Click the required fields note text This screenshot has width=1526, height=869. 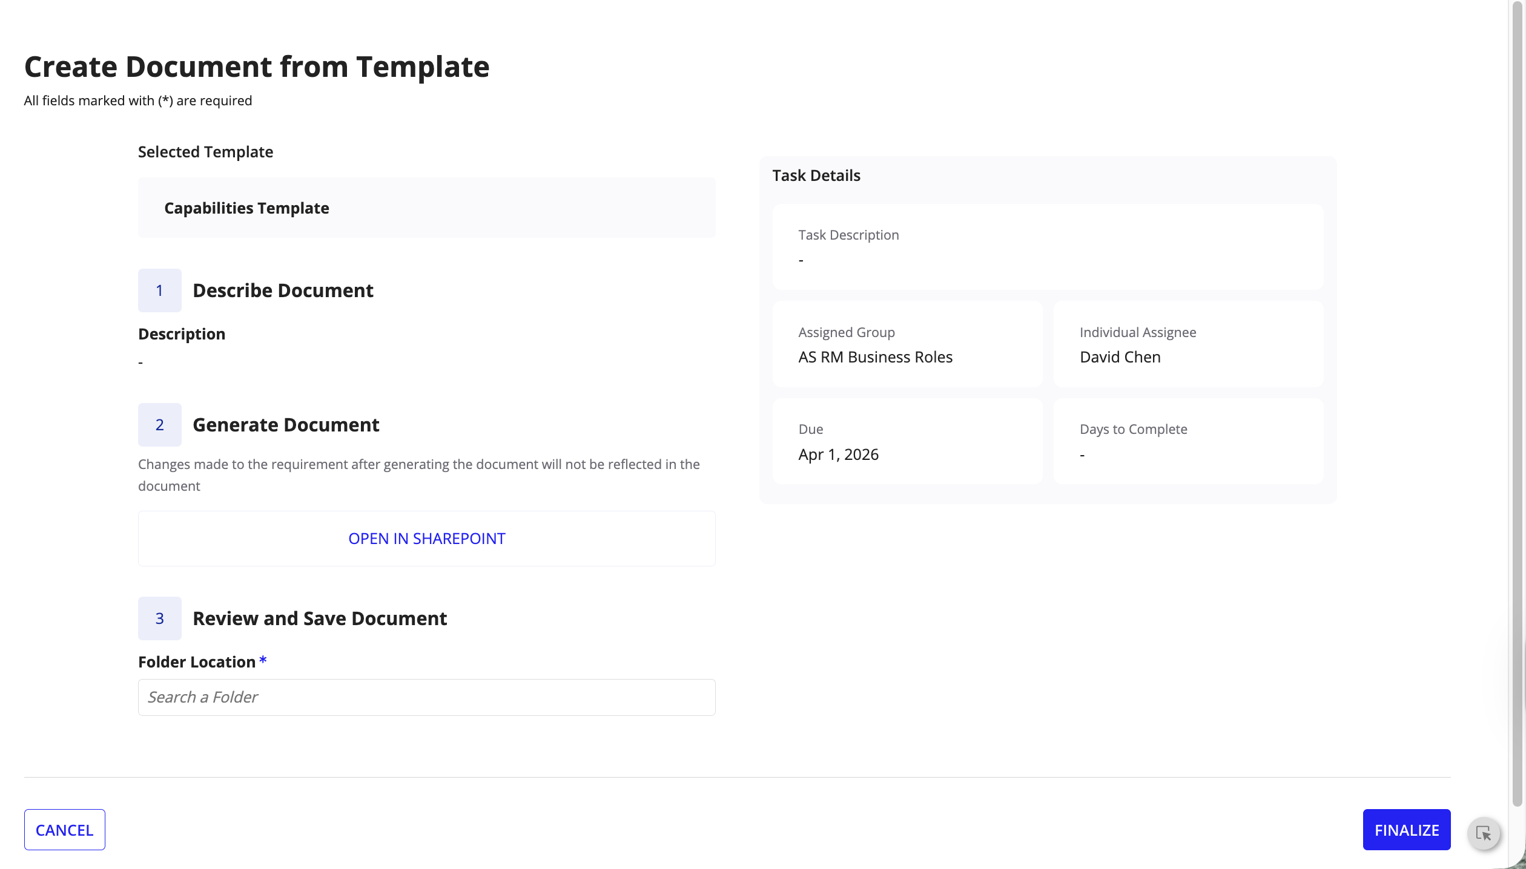coord(138,100)
